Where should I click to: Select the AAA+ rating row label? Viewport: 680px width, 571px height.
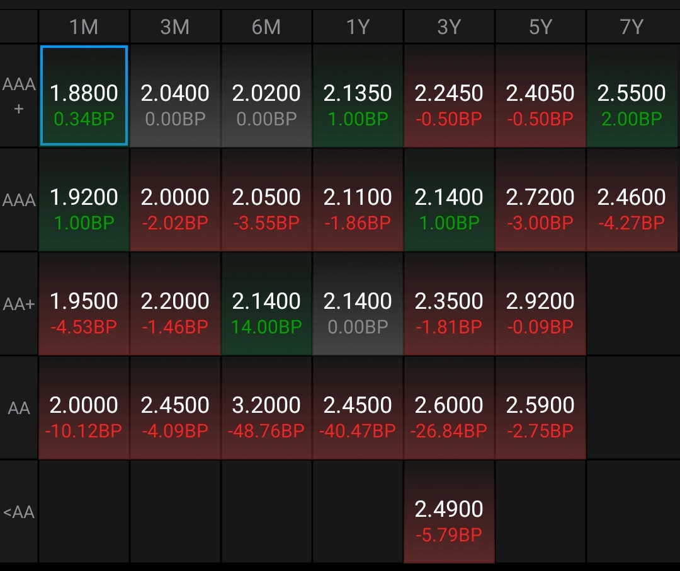19,96
